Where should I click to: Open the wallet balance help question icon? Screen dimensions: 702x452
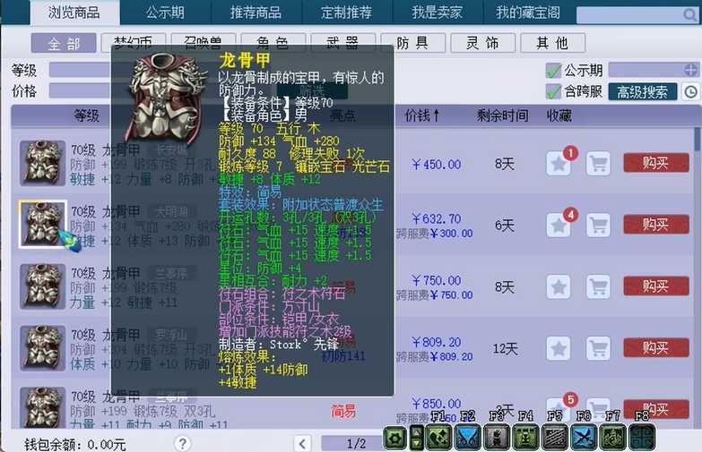183,444
